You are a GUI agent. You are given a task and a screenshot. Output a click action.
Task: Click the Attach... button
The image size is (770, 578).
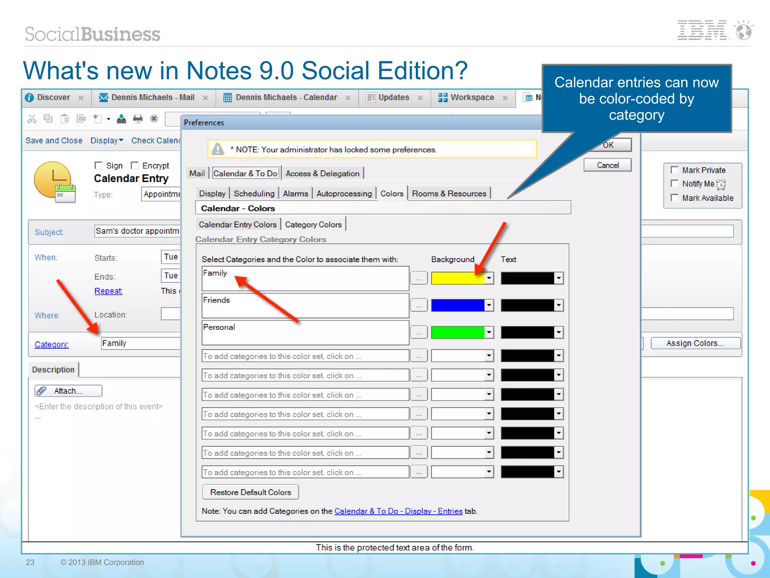pos(68,391)
